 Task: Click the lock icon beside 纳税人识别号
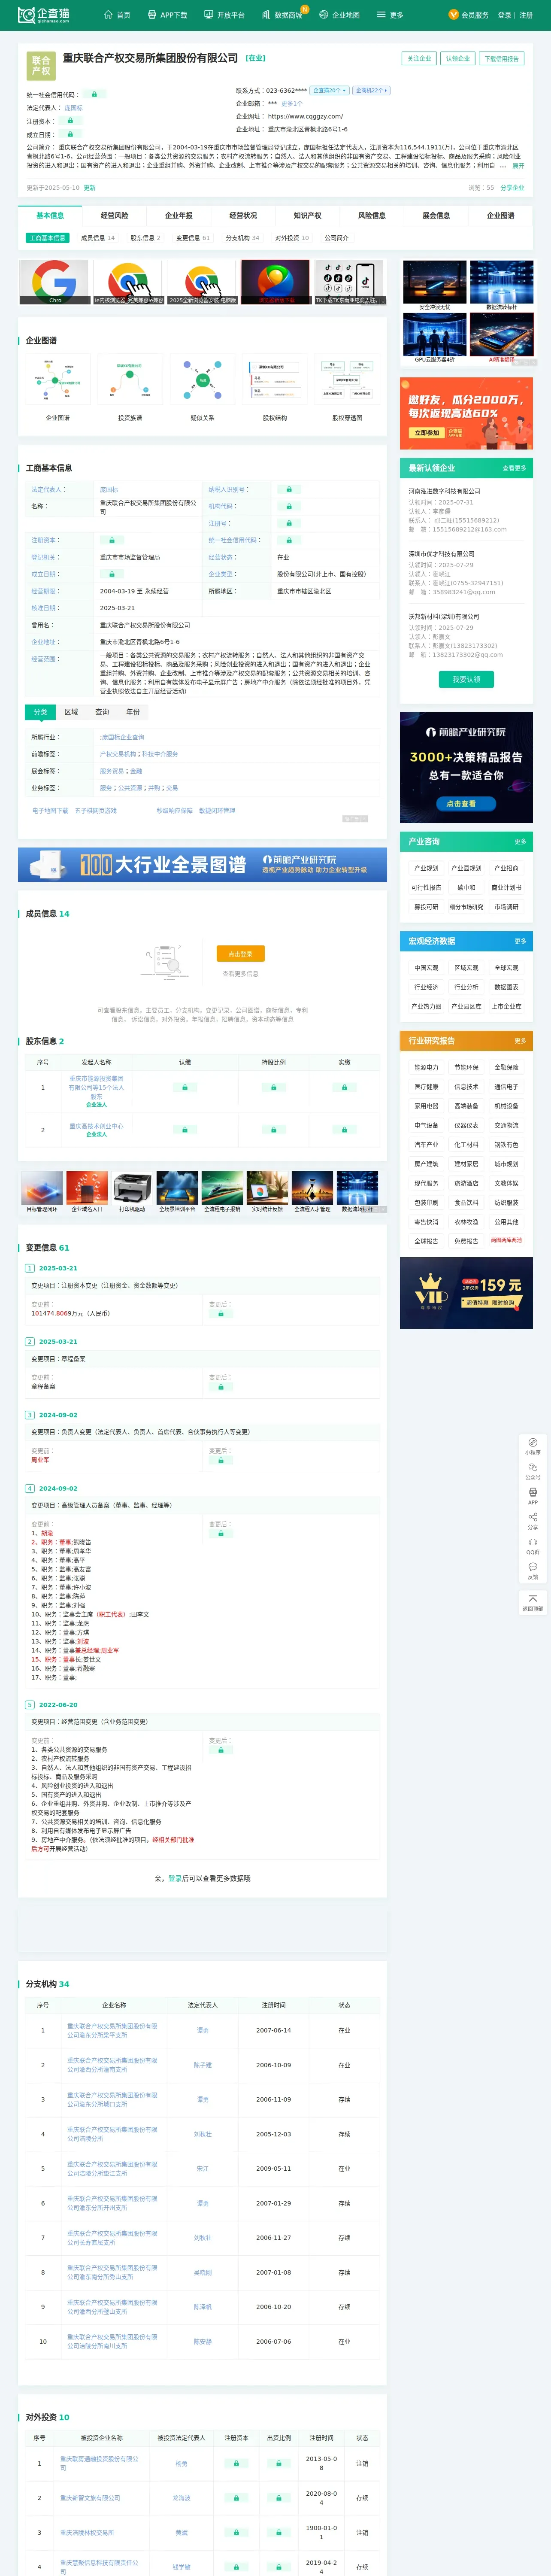(289, 490)
